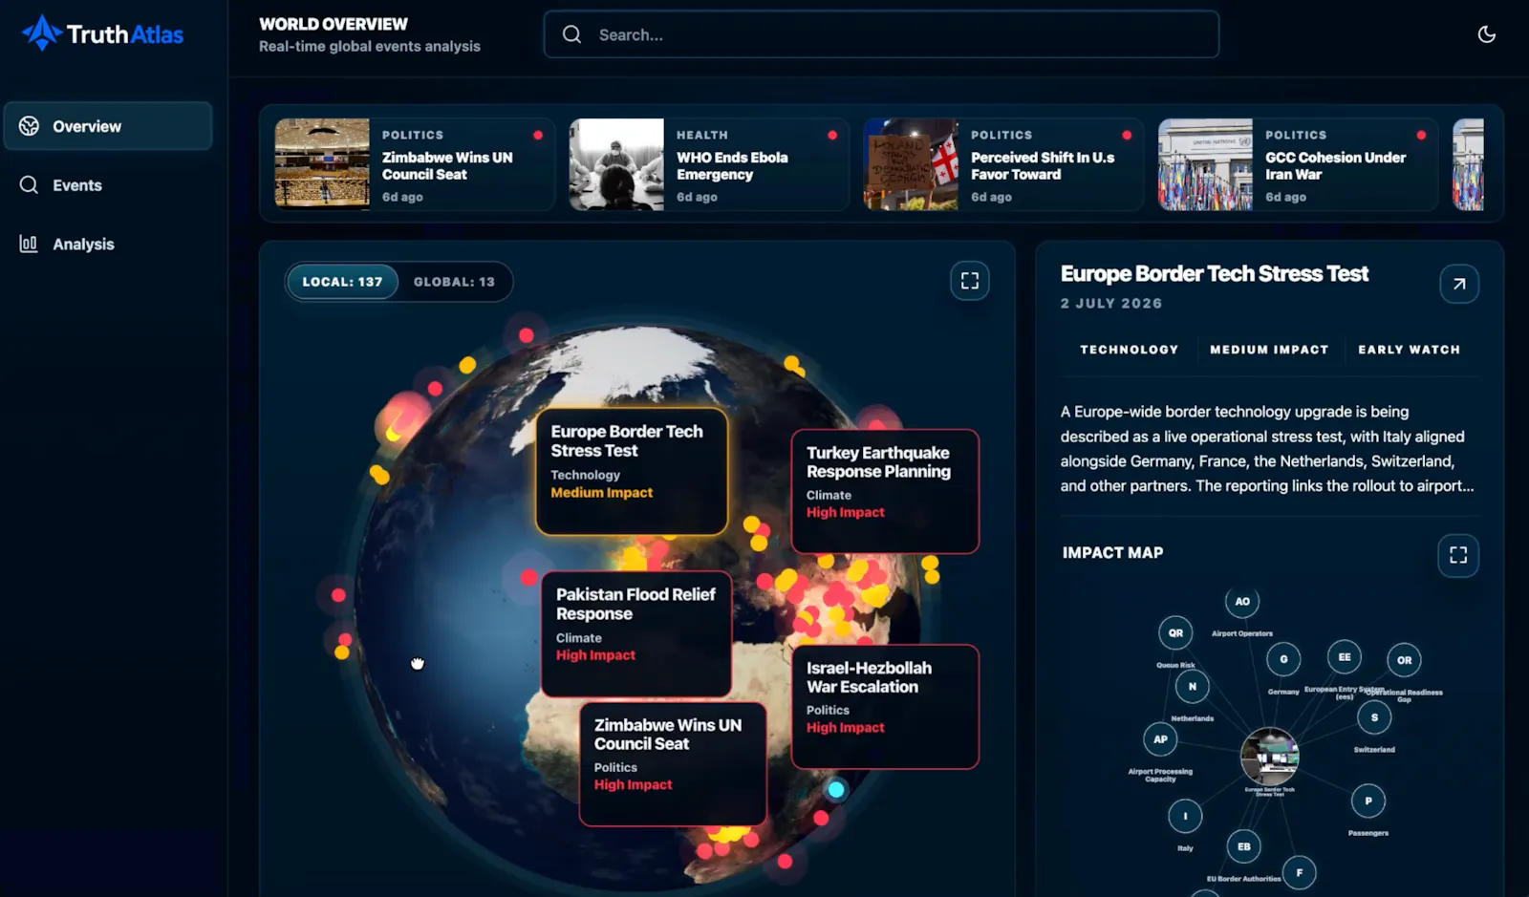The height and width of the screenshot is (897, 1529).
Task: Select the F node in impact map
Action: pyautogui.click(x=1299, y=873)
